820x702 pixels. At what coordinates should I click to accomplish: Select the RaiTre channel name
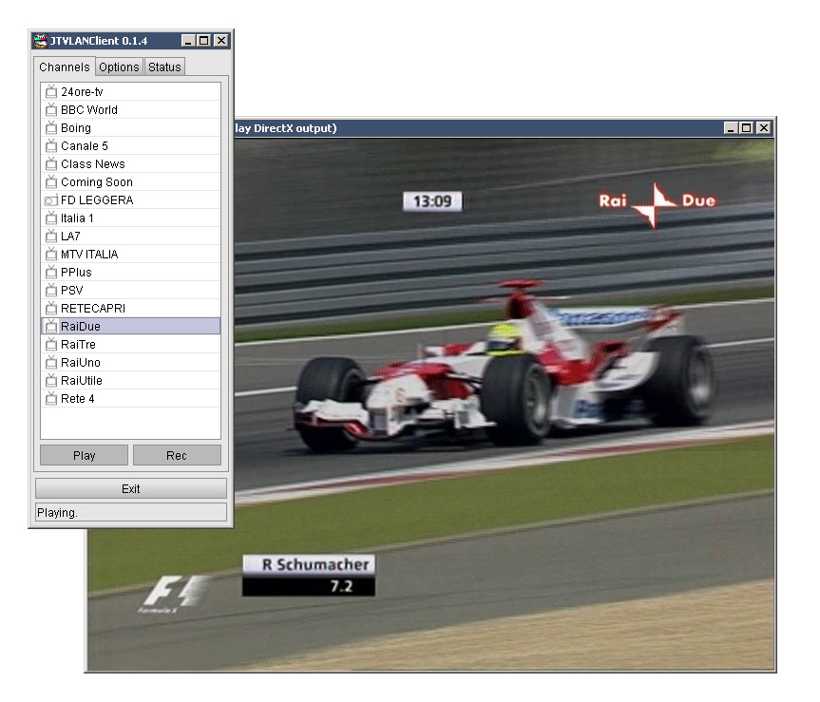pos(78,345)
